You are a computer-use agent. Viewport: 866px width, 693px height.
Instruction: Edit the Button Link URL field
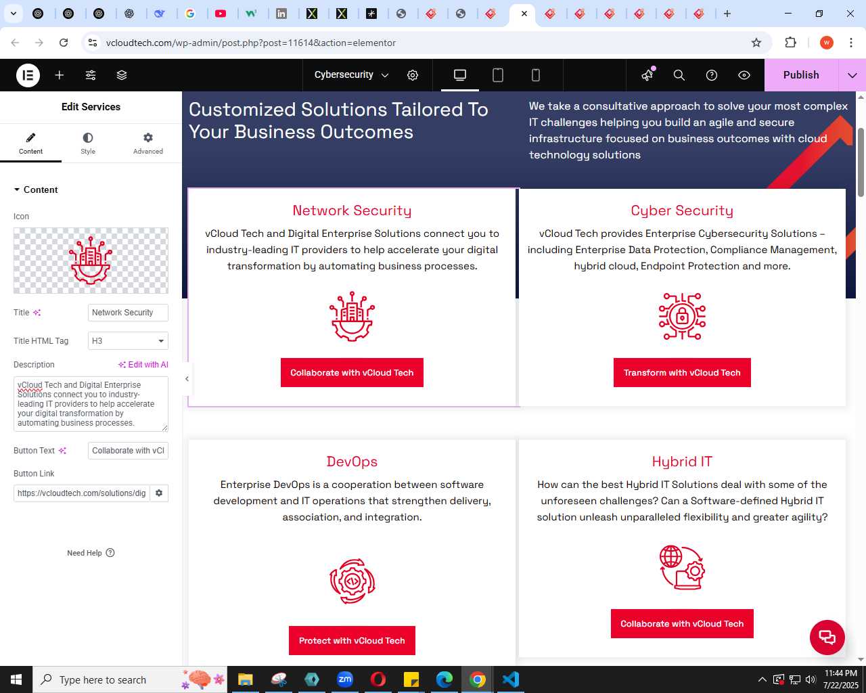pyautogui.click(x=81, y=493)
